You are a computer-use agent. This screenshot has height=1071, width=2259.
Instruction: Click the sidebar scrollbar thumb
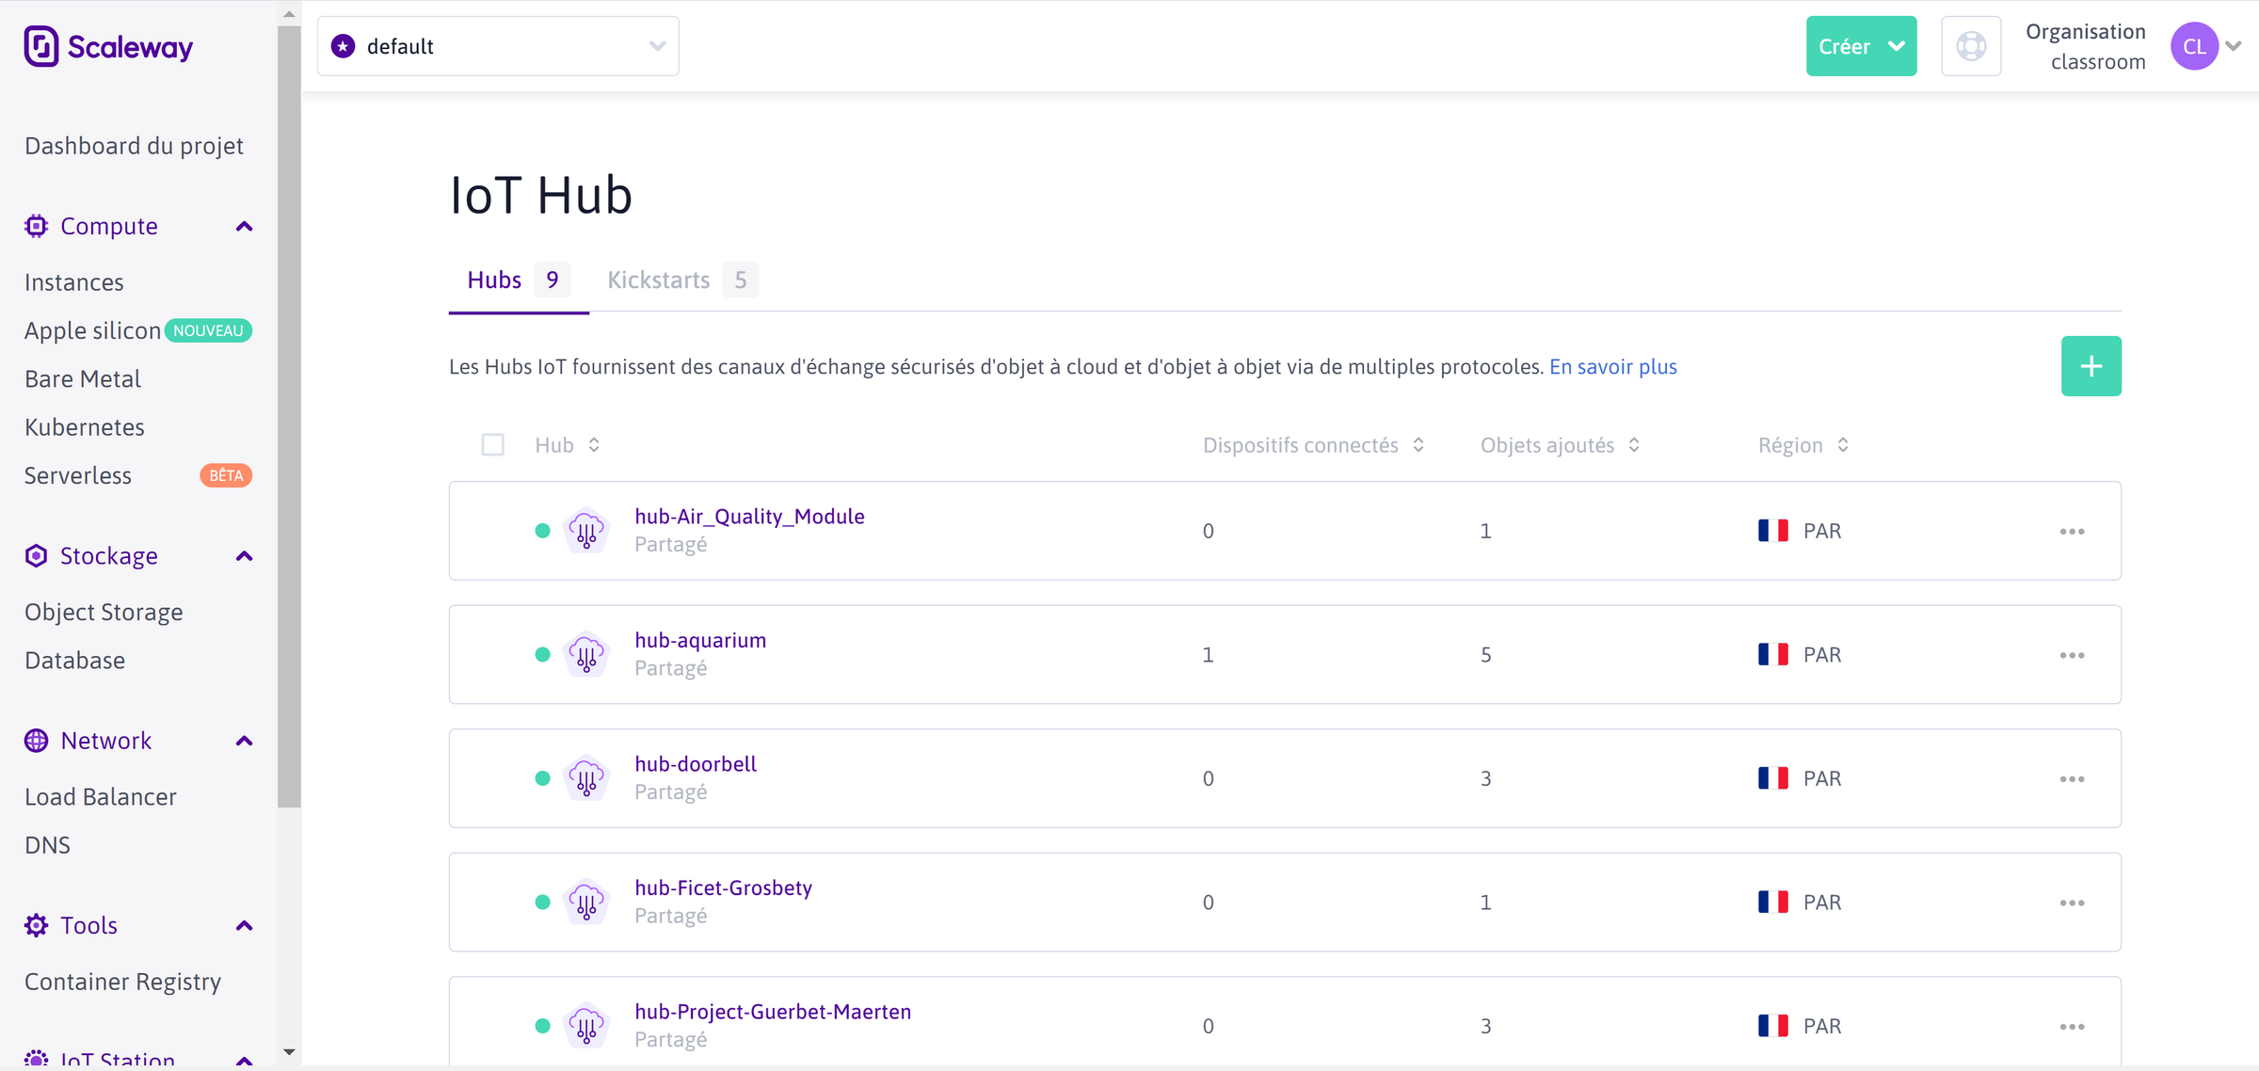point(289,417)
